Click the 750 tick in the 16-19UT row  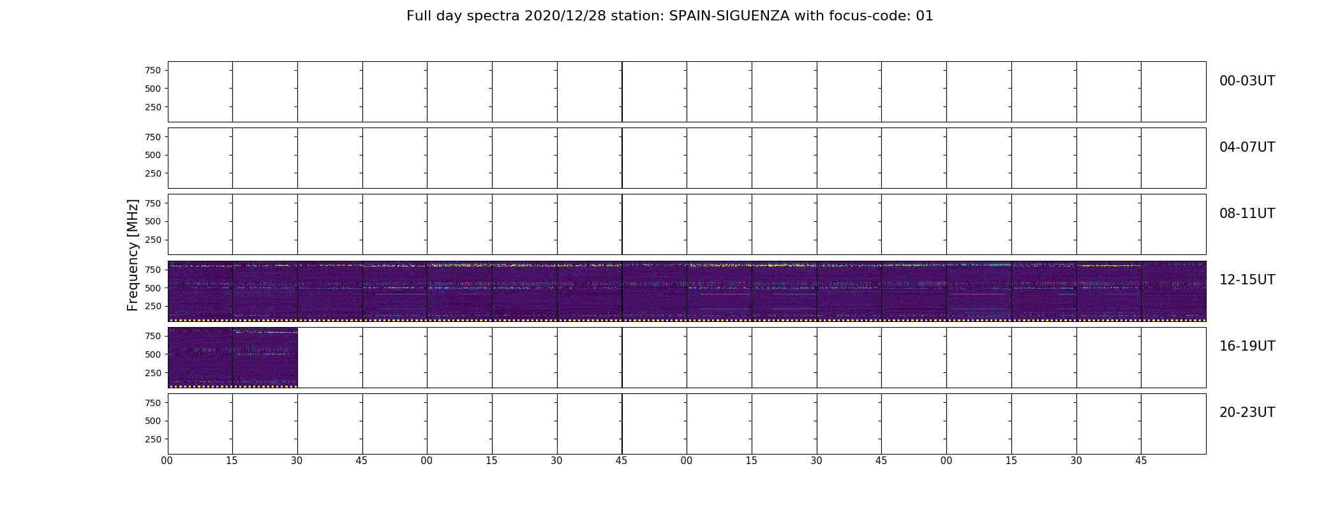[153, 336]
